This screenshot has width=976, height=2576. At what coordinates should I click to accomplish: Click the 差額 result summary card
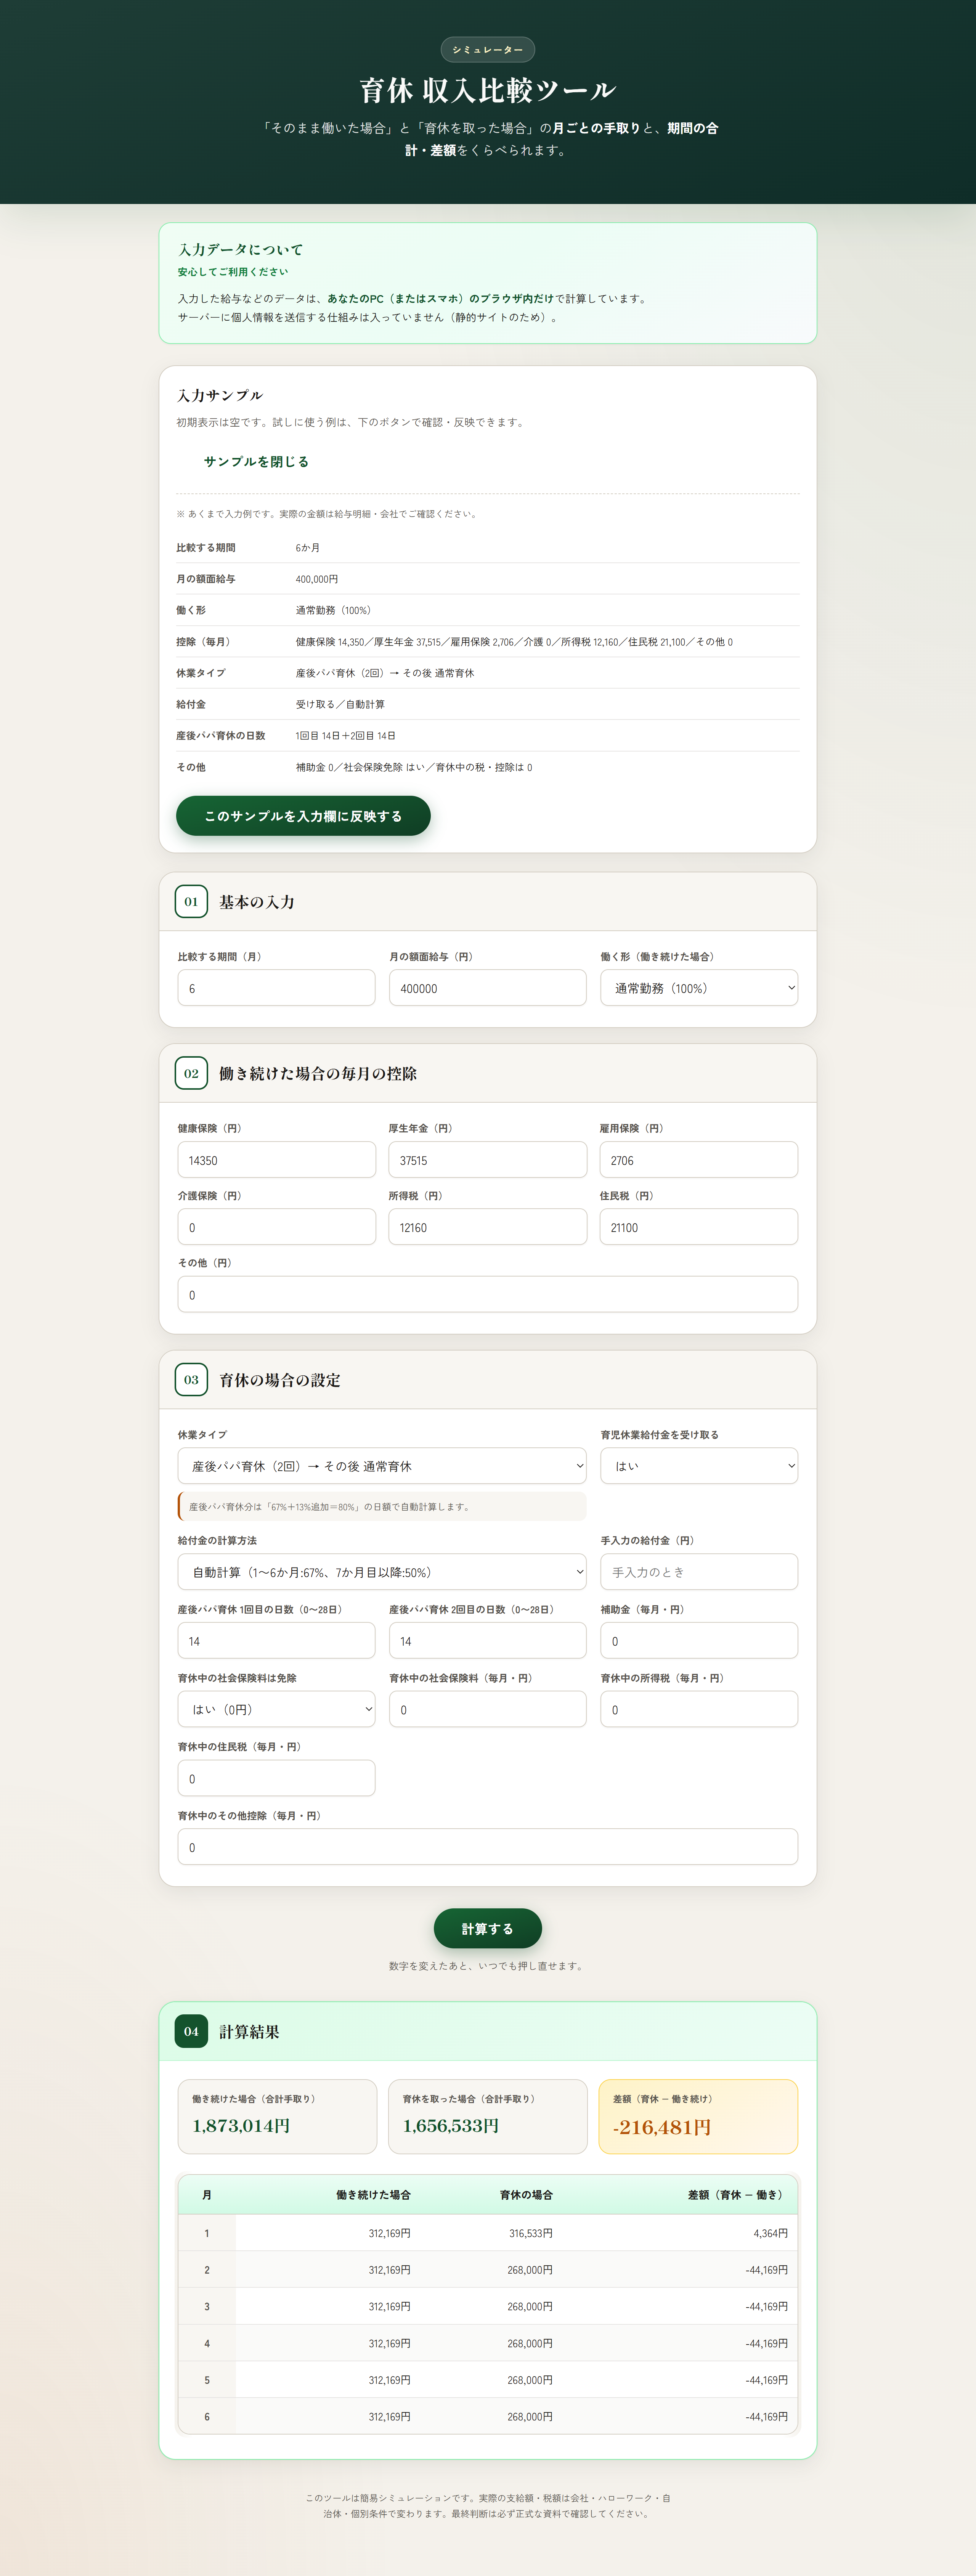pos(698,2116)
